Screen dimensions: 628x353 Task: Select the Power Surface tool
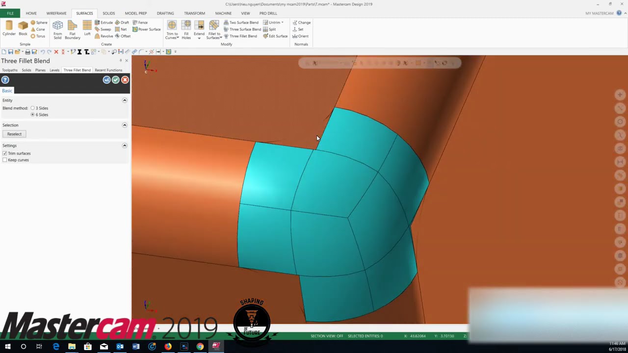click(x=146, y=29)
